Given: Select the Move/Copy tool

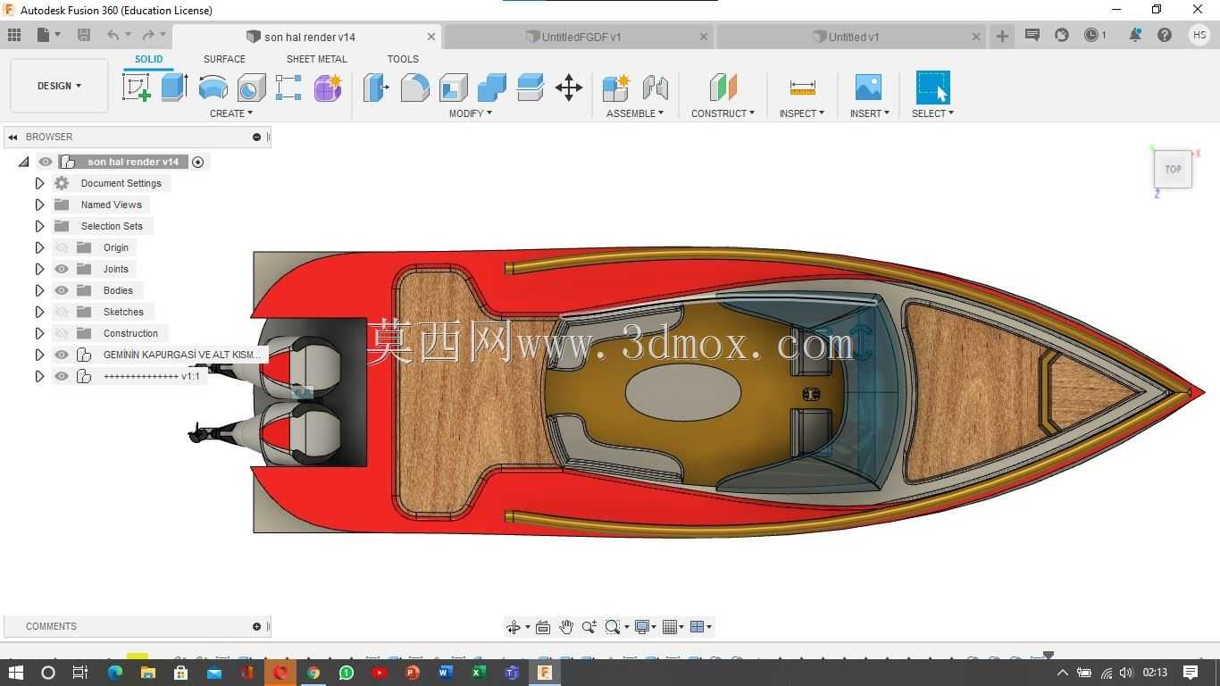Looking at the screenshot, I should pos(568,88).
